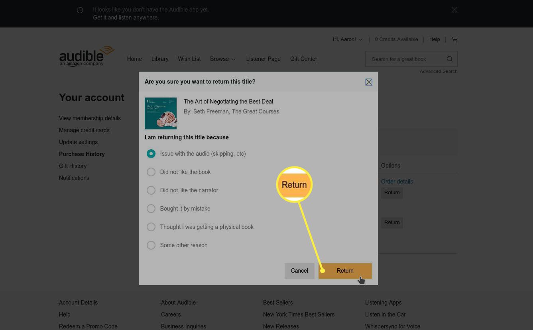Click the book cover thumbnail
The image size is (533, 330).
[161, 113]
